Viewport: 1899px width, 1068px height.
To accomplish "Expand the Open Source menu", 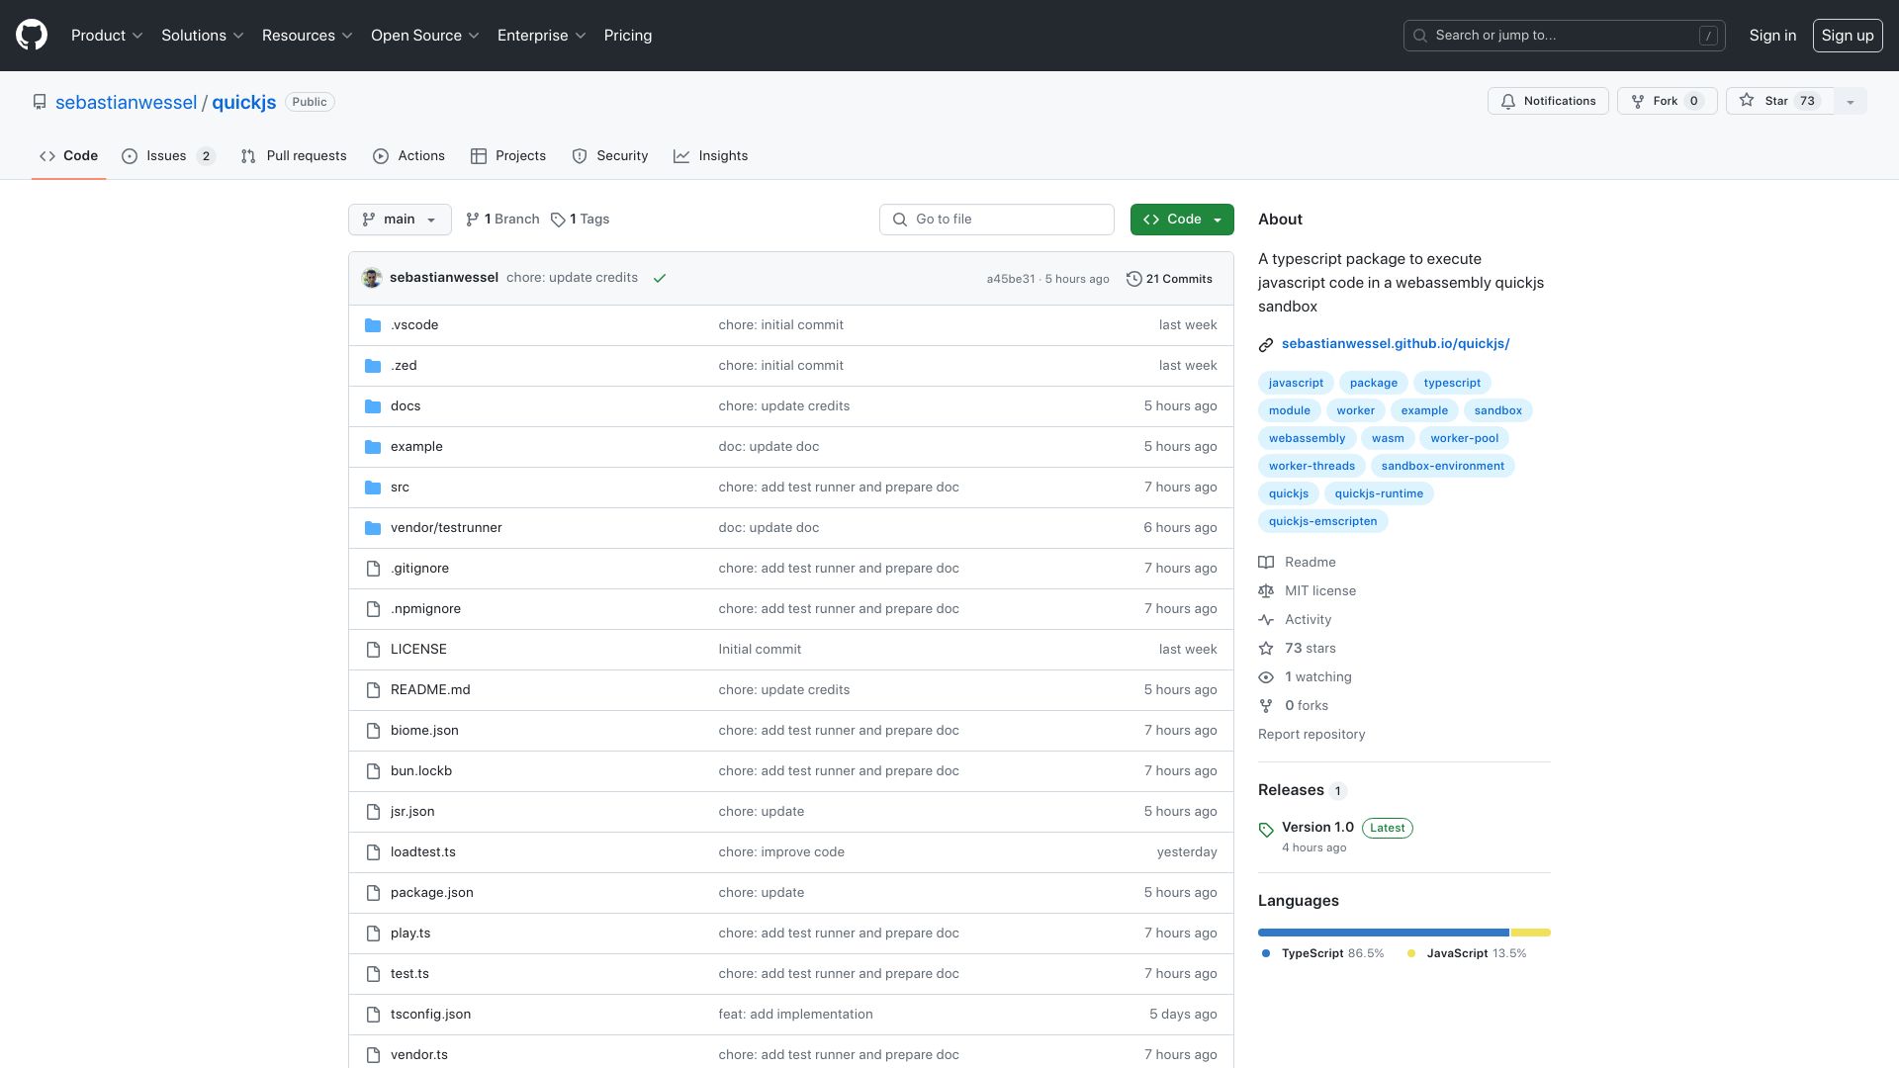I will (x=424, y=36).
